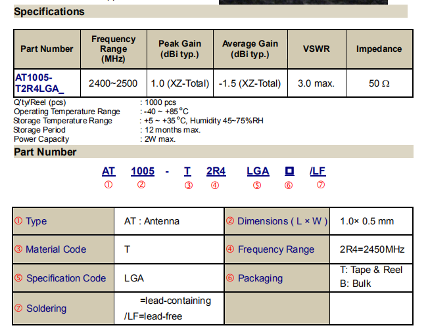Viewport: 428px width, 334px height.
Task: Click the '-1.5 (XZ-Total)' average gain value
Action: (x=250, y=83)
